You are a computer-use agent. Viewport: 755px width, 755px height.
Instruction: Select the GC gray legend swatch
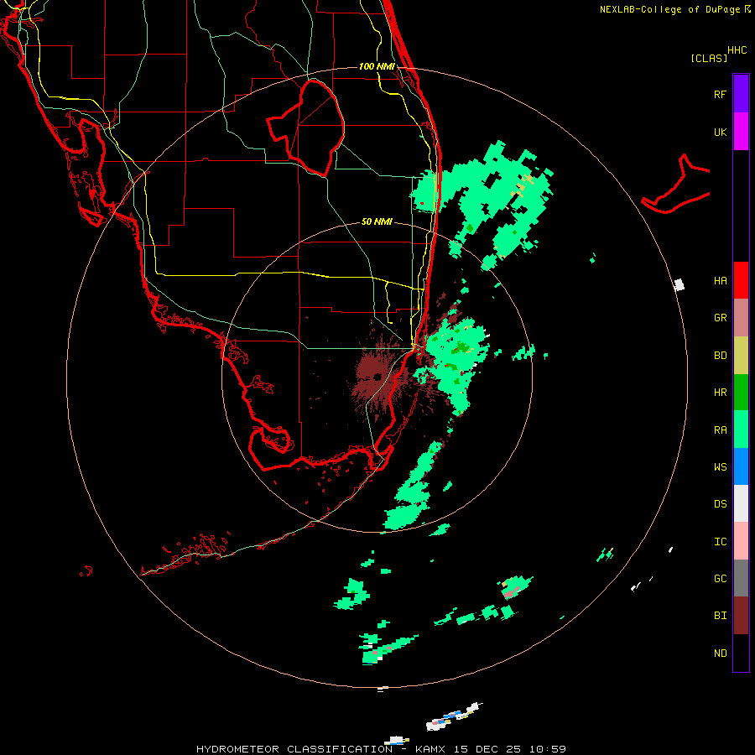click(x=741, y=578)
